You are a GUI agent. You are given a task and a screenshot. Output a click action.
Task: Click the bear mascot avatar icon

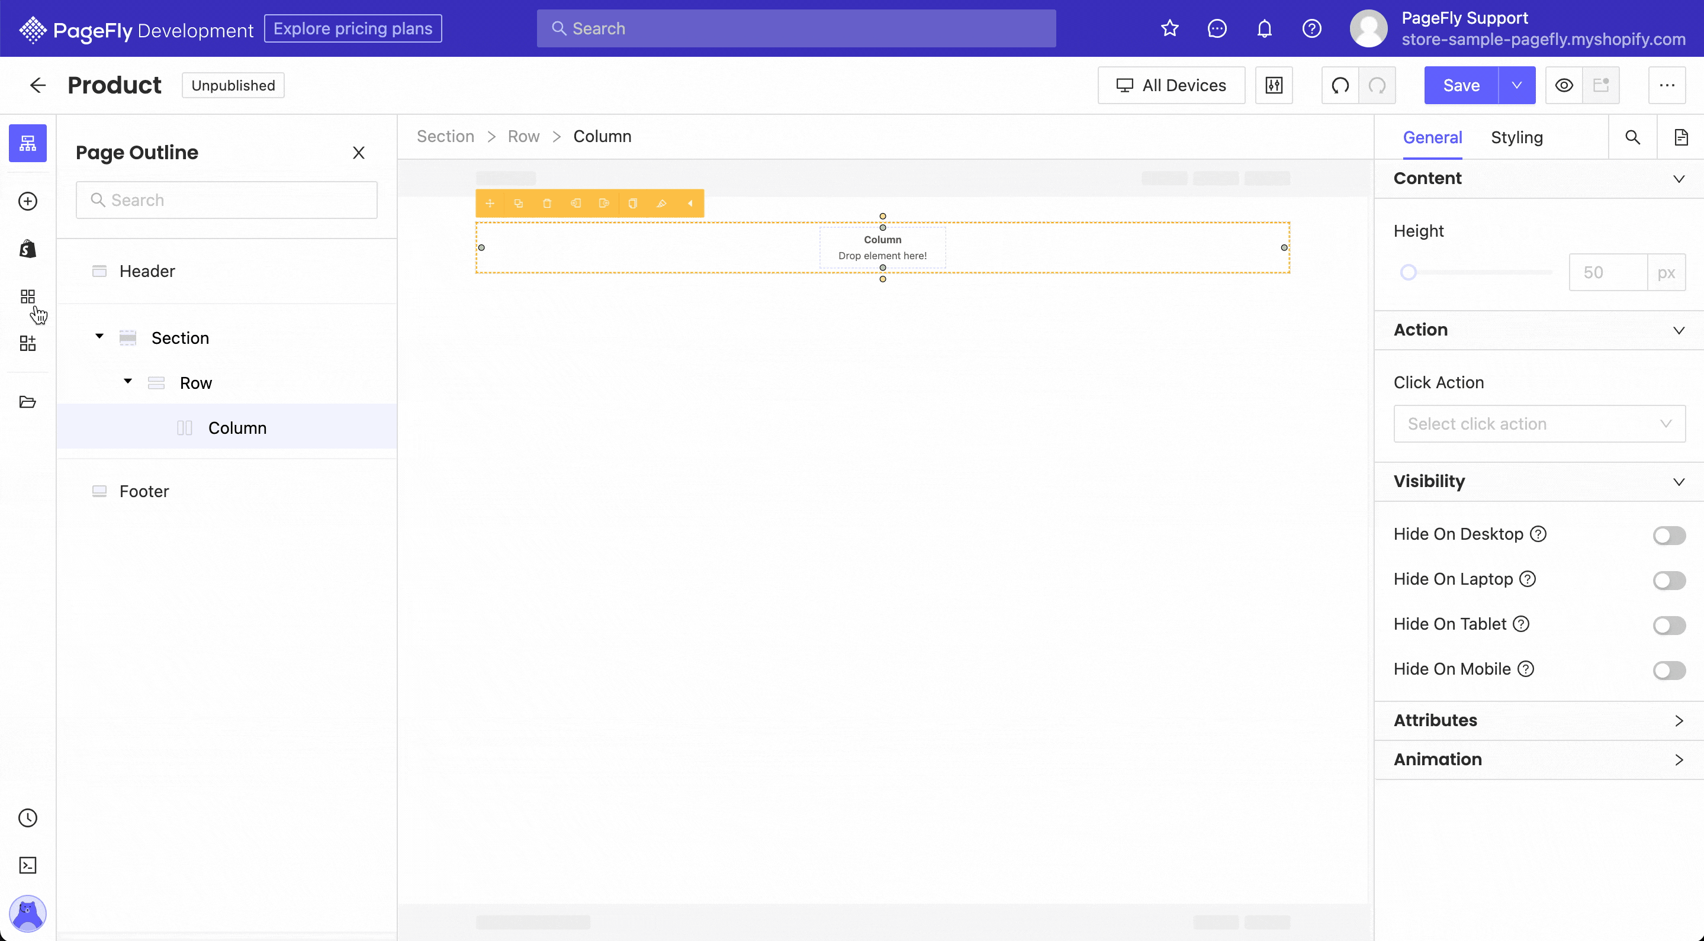[x=28, y=913]
